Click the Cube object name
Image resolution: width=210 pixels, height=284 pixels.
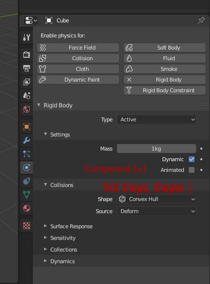pos(62,20)
